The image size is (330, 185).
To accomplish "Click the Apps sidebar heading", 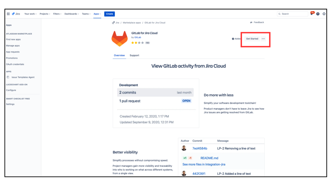I will click(x=9, y=25).
